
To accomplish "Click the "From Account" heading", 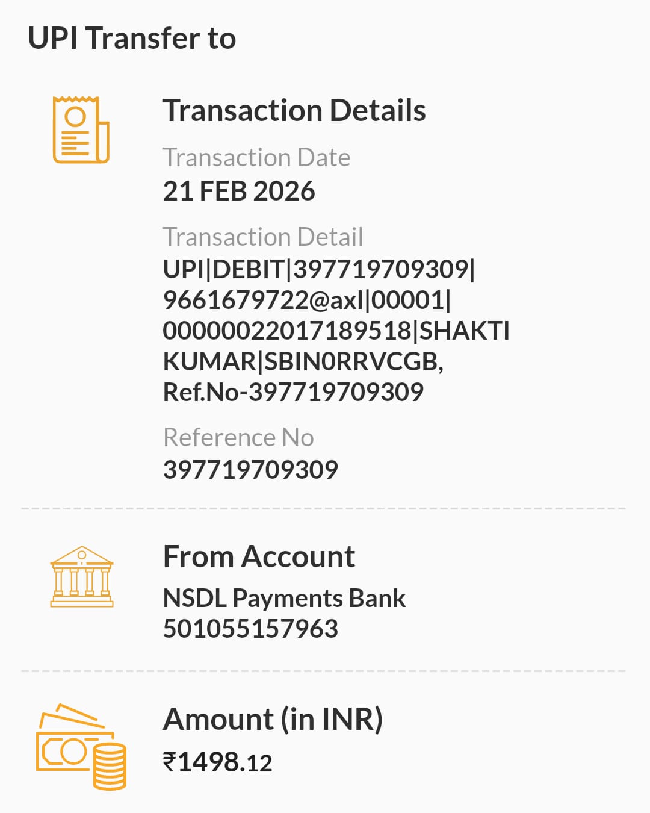I will (259, 556).
